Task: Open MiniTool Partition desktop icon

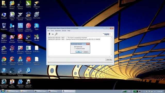Action: tap(12, 5)
